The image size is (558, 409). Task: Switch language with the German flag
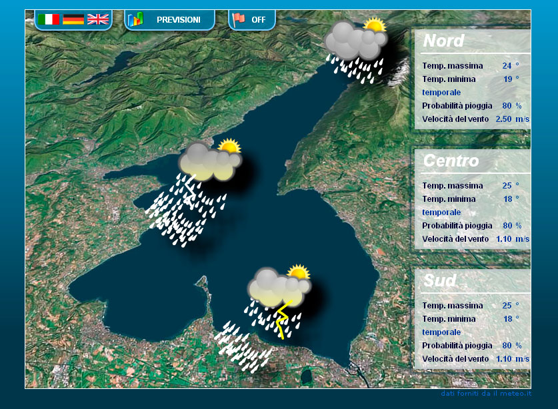click(73, 19)
